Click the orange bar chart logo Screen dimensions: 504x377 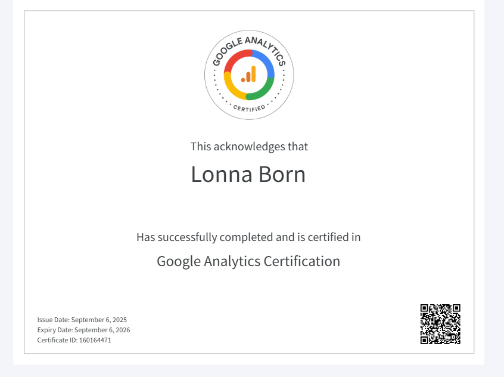click(249, 75)
